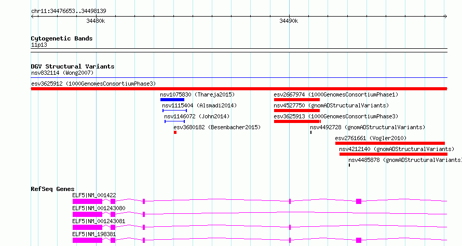Viewport: 462px width, 246px height.
Task: Click the tiny black nsv4492728 marker
Action: (x=311, y=132)
